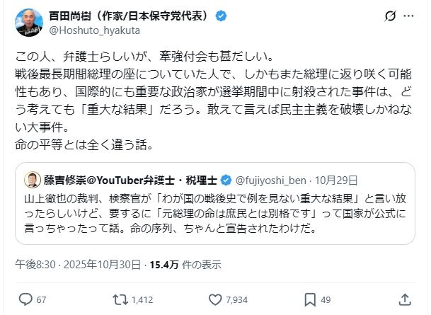
Task: Open the Grok icon beside the more menu
Action: pyautogui.click(x=389, y=16)
